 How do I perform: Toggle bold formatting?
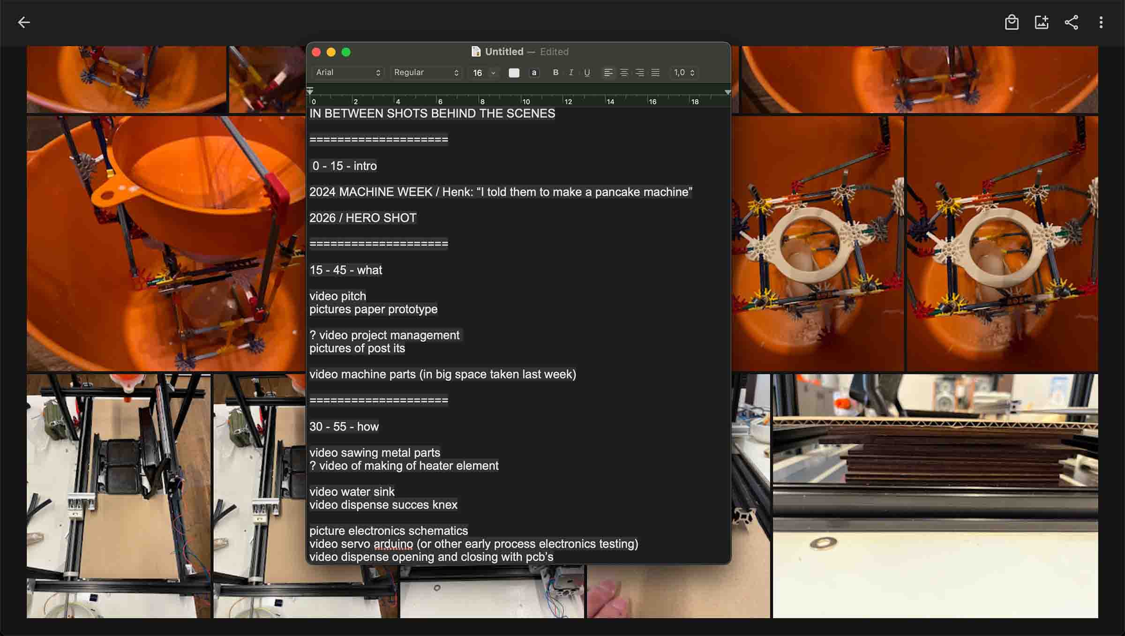point(555,73)
